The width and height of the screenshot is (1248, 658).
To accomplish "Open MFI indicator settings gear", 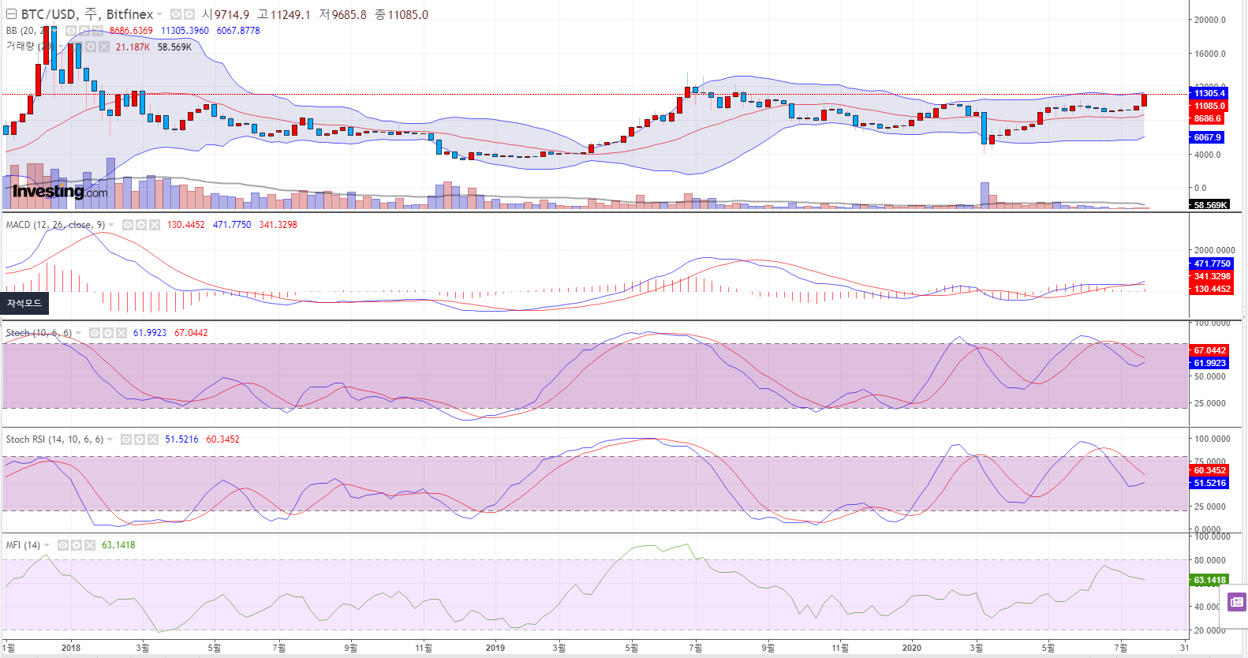I will click(x=77, y=545).
